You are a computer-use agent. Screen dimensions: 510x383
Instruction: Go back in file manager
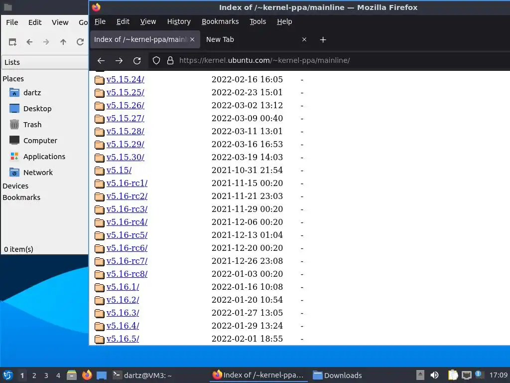point(29,42)
